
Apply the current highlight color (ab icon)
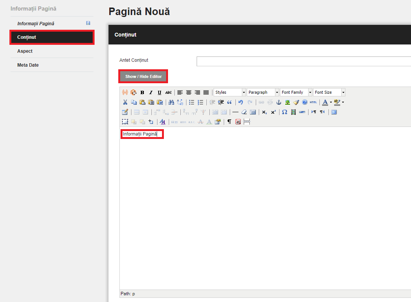(337, 102)
